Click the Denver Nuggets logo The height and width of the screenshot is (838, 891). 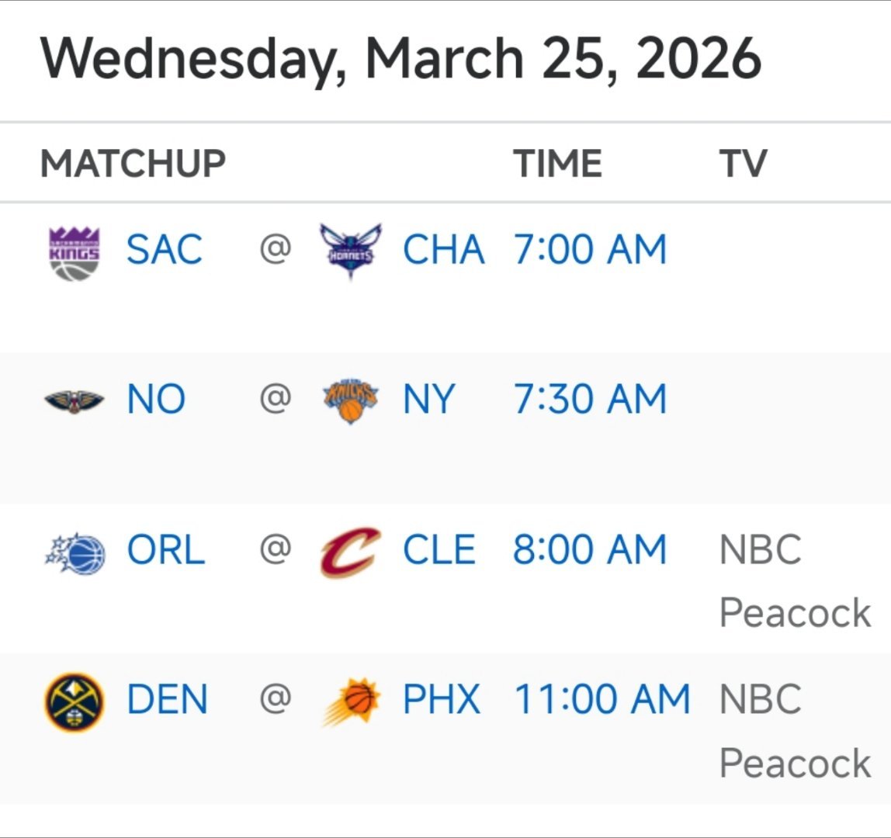(75, 701)
